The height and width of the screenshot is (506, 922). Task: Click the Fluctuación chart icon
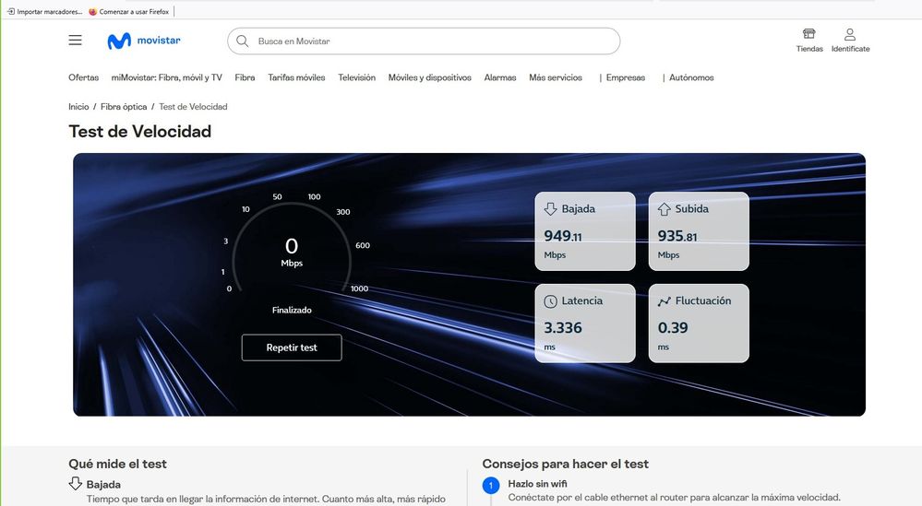point(664,301)
